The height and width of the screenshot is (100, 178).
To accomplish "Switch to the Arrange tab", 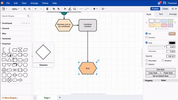I will point(173,14).
